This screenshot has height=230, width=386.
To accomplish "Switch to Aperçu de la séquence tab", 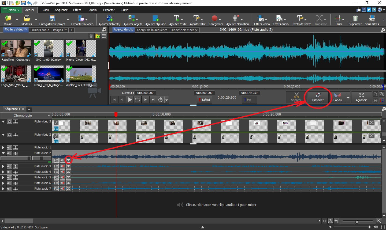I will (x=152, y=30).
